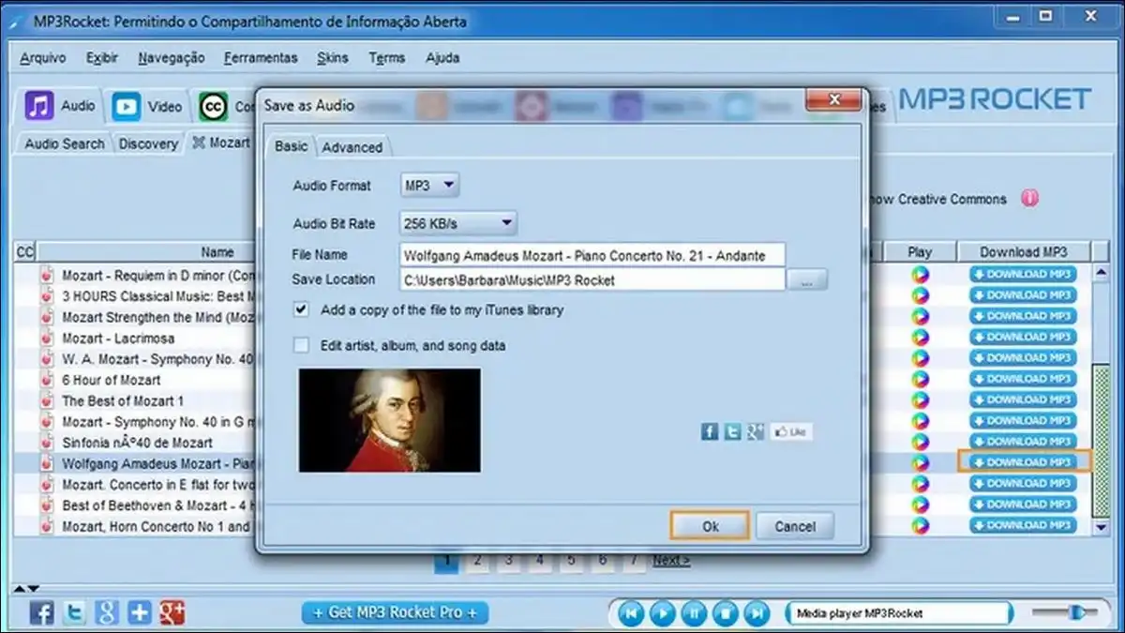Click the media player Play button

663,613
